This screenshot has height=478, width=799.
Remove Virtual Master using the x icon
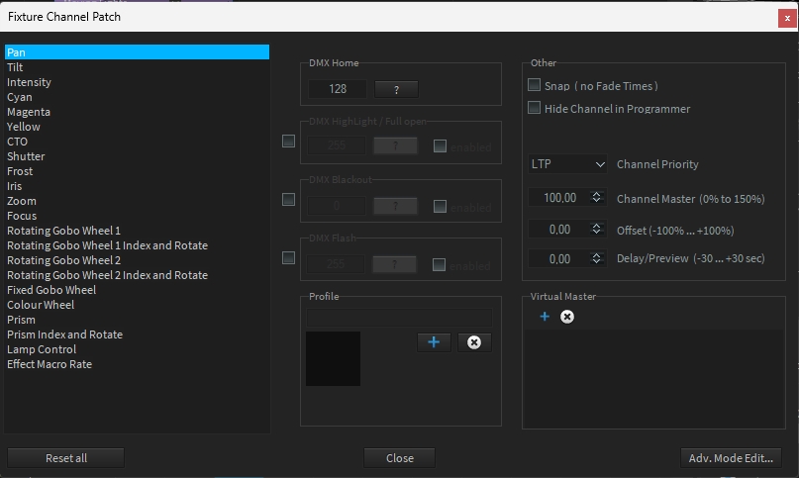click(x=566, y=317)
